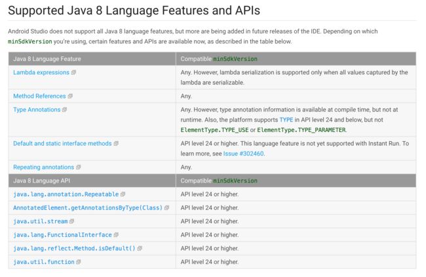
Task: Open java.lang.FunctionalInterface link
Action: (62, 235)
